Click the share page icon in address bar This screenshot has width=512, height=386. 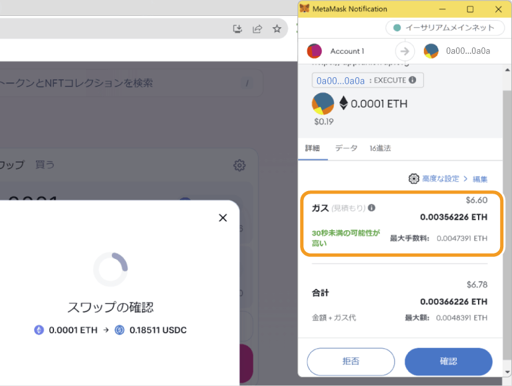(x=257, y=29)
